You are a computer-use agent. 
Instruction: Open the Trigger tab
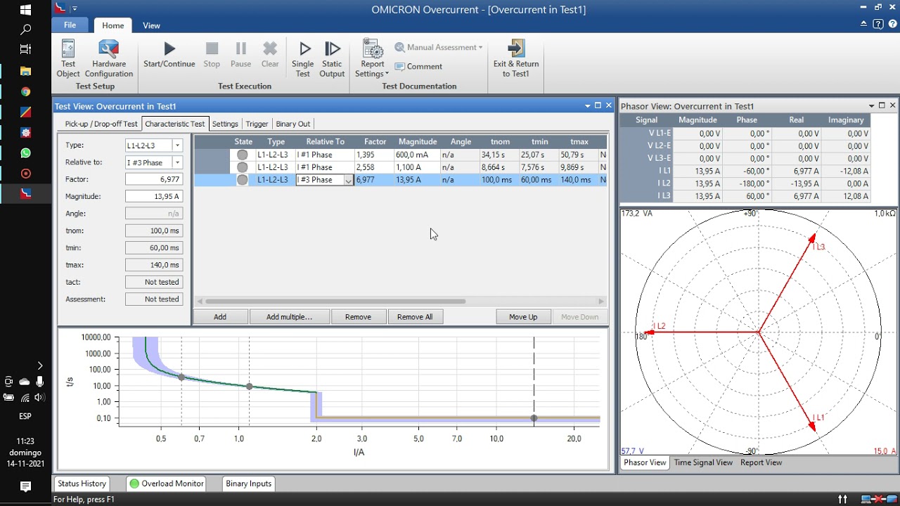point(257,124)
